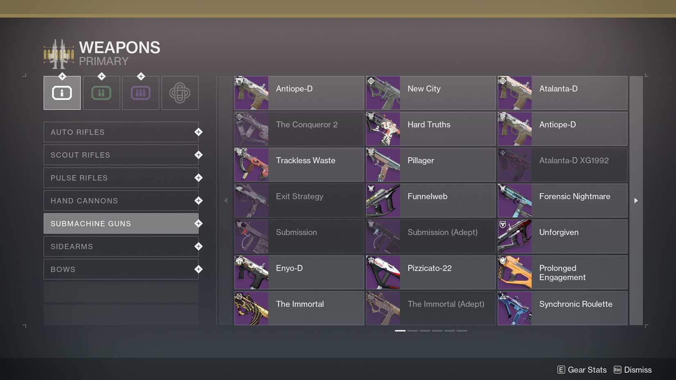Click the Submission weapon icon
Screen dimensions: 676x380
(252, 236)
